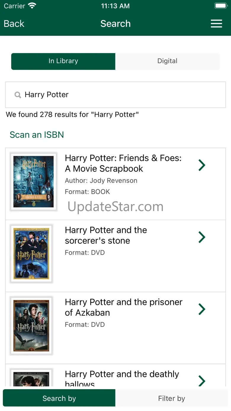Expand the Deathly Hallows chevron
The width and height of the screenshot is (231, 411).
pos(202,380)
